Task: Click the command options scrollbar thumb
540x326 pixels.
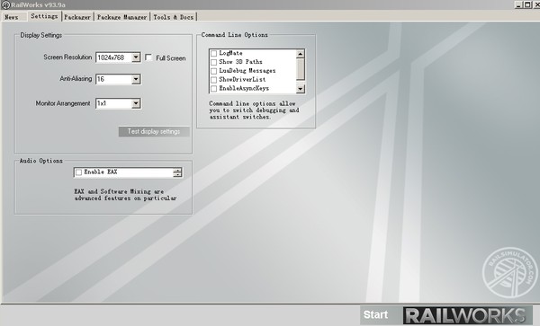Action: 301,69
